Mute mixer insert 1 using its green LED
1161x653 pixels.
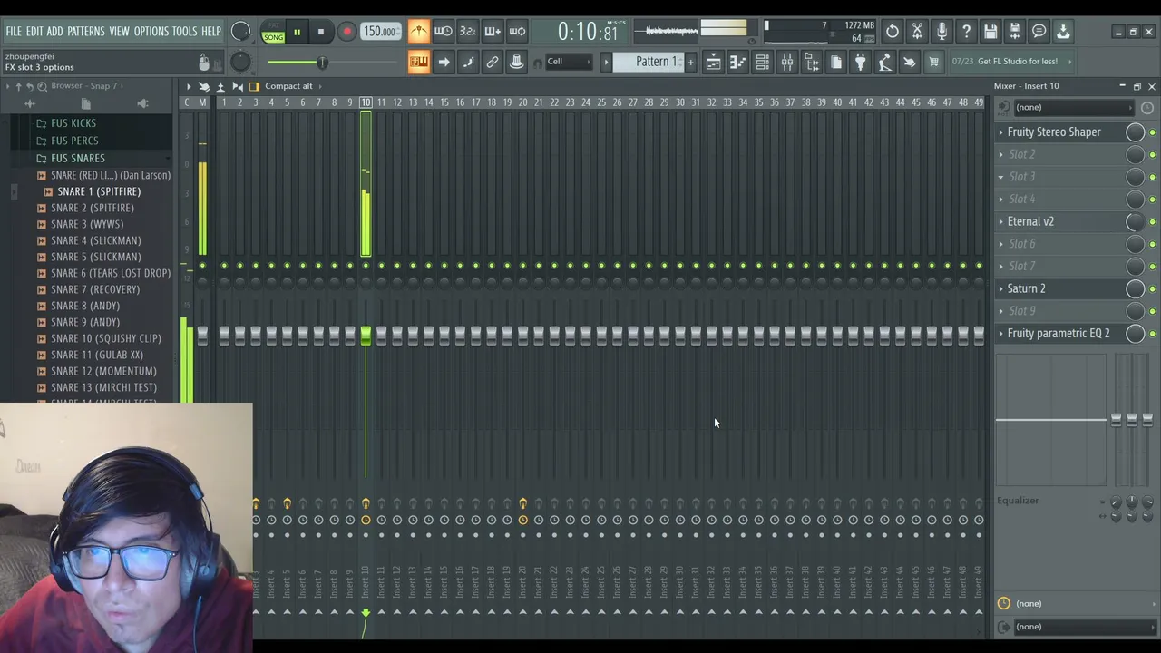point(224,266)
